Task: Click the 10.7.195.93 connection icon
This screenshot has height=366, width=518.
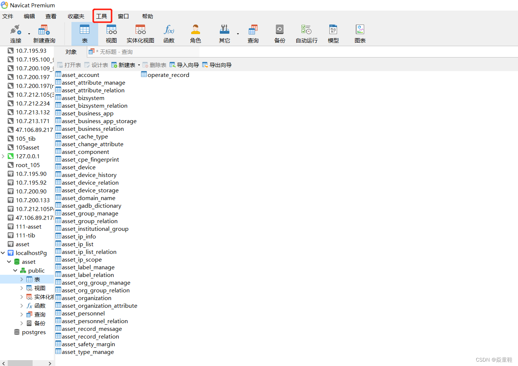Action: pos(11,51)
